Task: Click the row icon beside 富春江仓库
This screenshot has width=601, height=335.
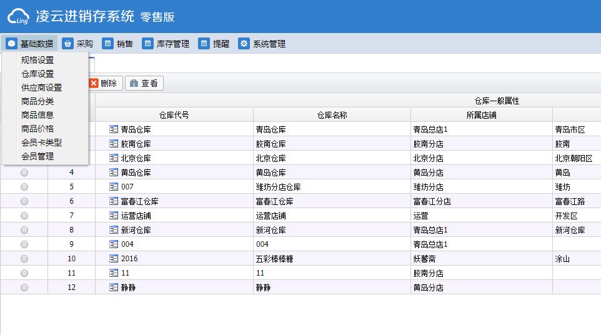Action: pyautogui.click(x=114, y=201)
